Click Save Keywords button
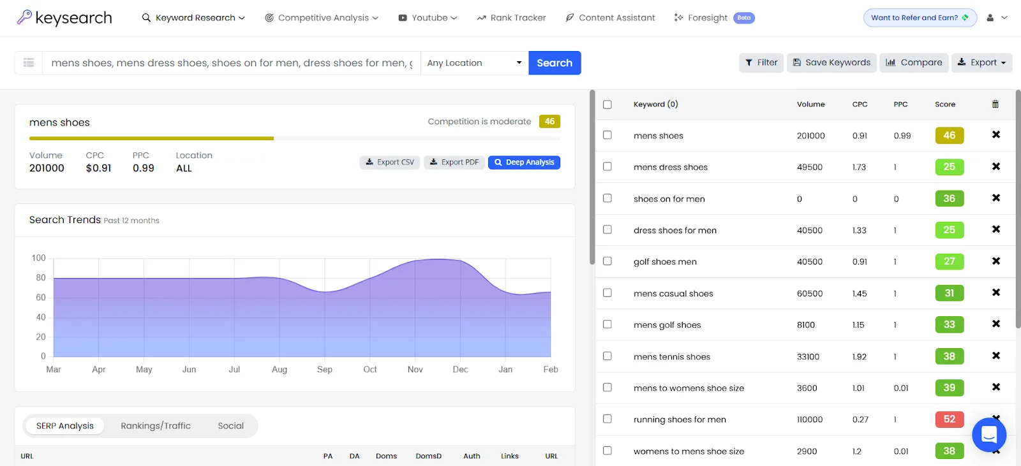 [x=831, y=62]
